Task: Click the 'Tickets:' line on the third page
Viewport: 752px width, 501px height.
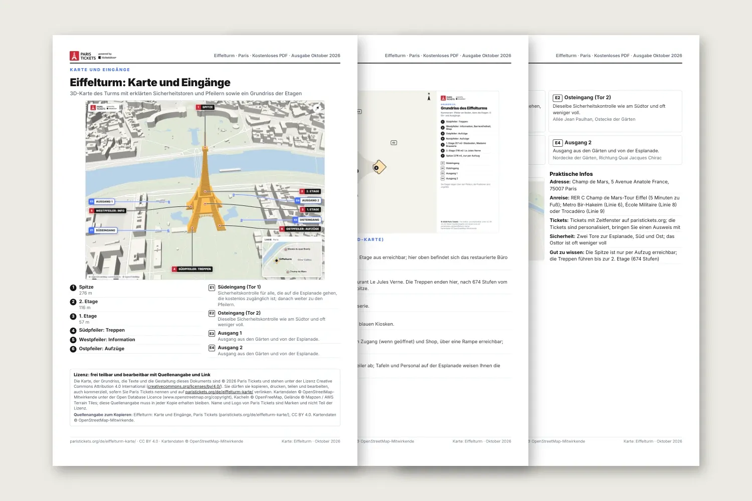Action: [615, 224]
